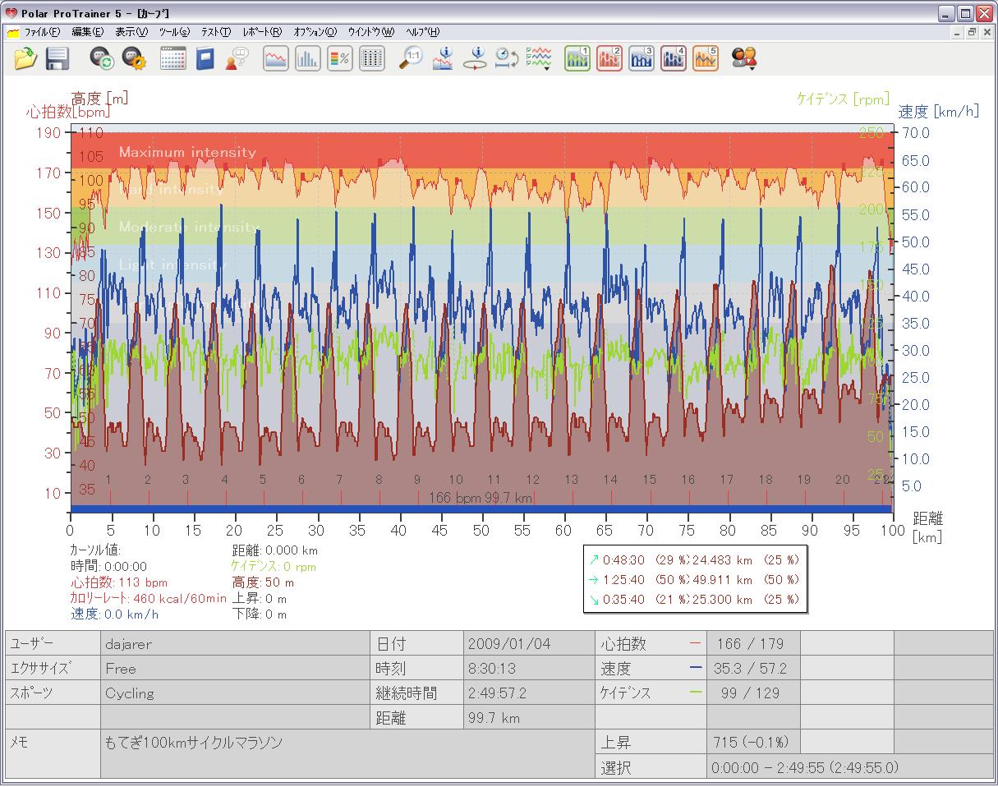
Task: Open the calendar view icon
Action: [172, 58]
